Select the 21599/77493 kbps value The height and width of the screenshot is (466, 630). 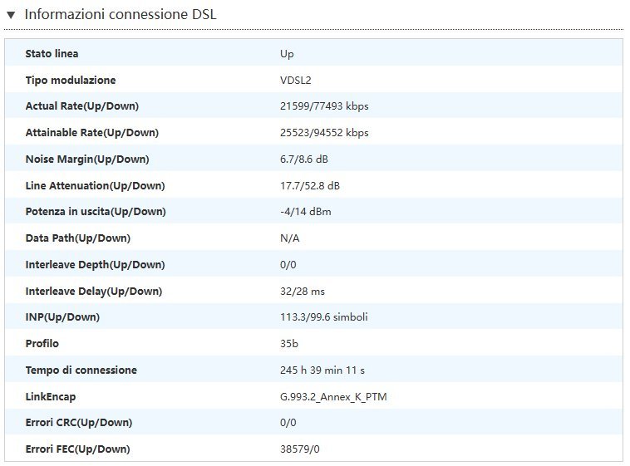point(324,106)
